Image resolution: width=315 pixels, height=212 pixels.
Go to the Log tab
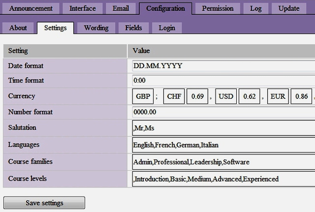[x=255, y=8]
